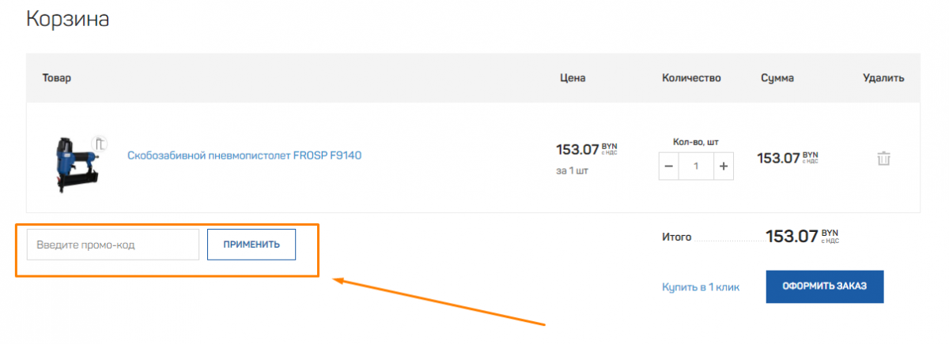Click the Кол-во, шт label
Screen dimensions: 949x344
coord(696,142)
